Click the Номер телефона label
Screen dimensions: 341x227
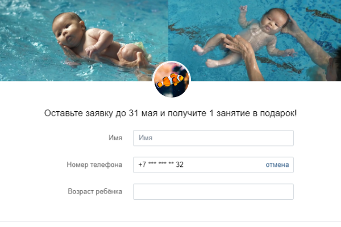click(x=94, y=165)
